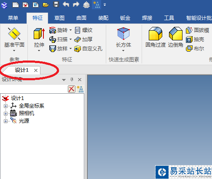Click the CAXA application logo

coord(4,5)
